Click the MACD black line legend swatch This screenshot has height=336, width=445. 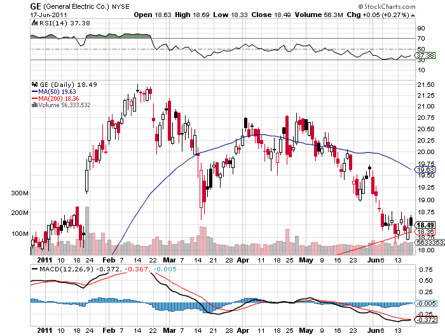point(34,269)
